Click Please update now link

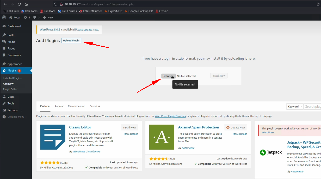(x=87, y=30)
